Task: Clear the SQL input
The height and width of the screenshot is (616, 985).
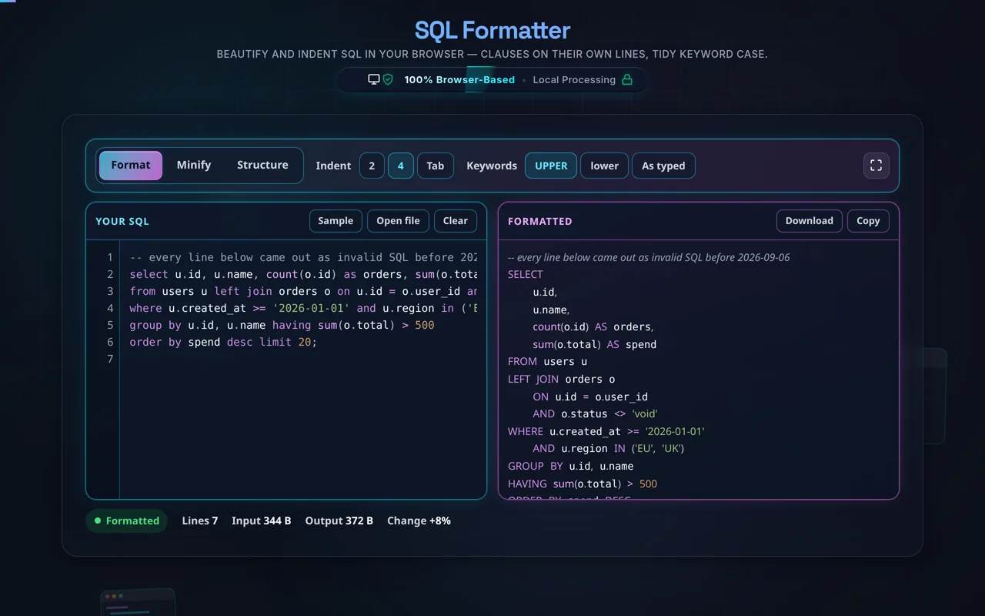Action: 456,221
